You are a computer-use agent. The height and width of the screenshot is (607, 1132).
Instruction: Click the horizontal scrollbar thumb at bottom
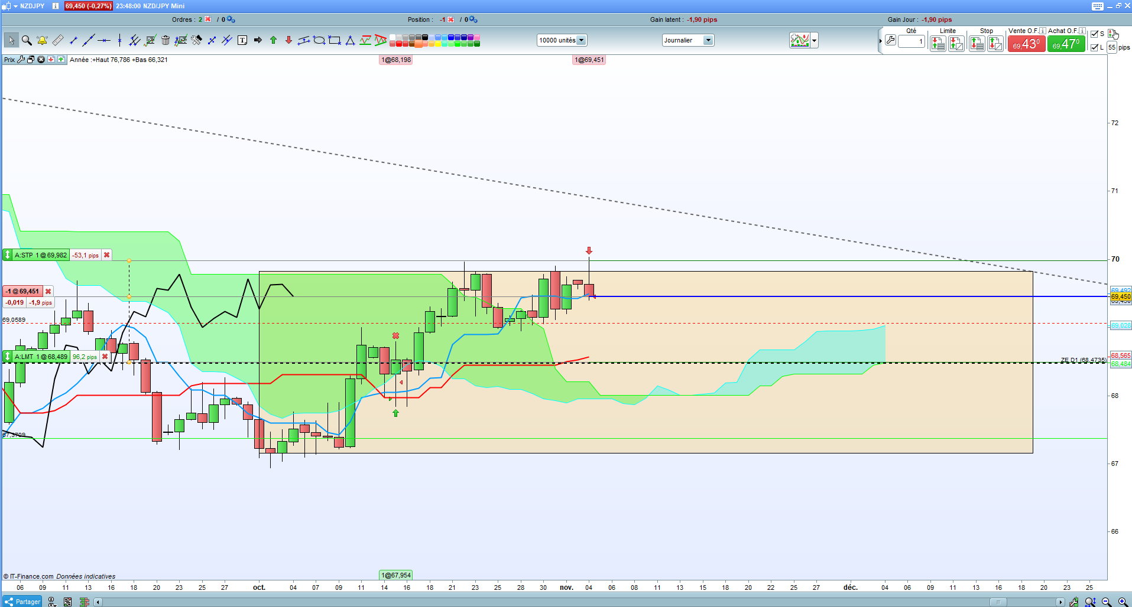tap(998, 602)
